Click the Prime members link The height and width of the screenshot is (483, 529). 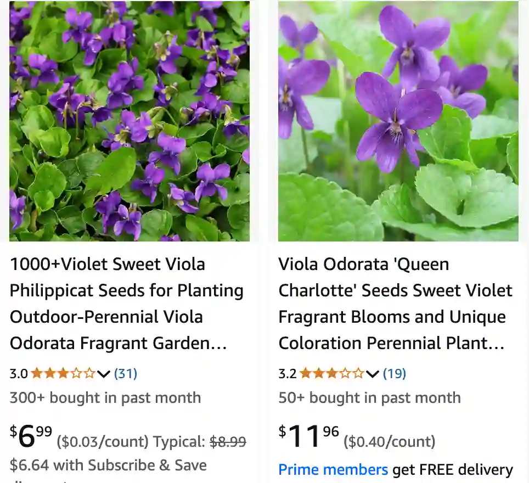333,469
